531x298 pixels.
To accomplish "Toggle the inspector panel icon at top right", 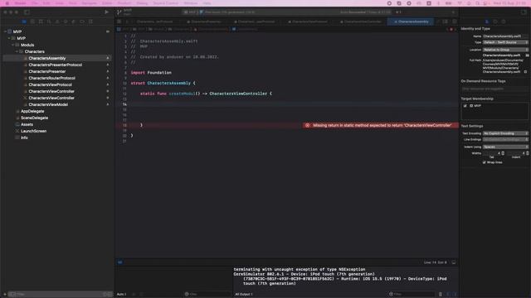I will [x=524, y=12].
